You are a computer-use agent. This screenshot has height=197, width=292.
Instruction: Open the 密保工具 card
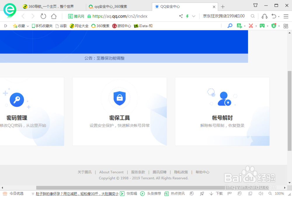coord(119,111)
